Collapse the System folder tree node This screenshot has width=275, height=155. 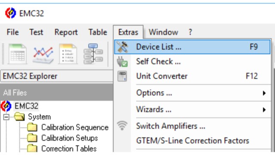(6, 117)
